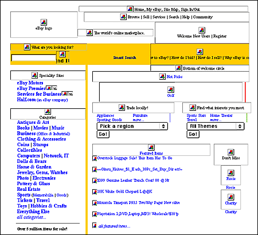
Task: Click the Go! button under 'Pick a region'
Action: click(103, 134)
